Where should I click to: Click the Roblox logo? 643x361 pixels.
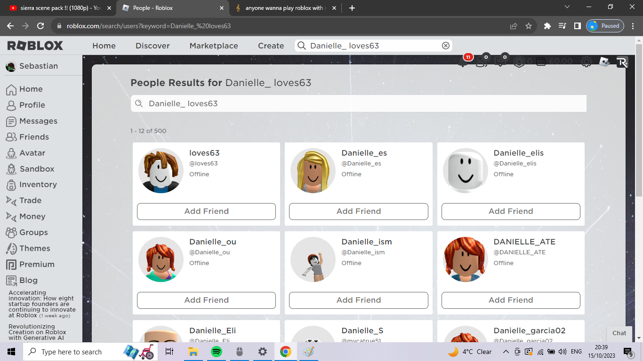pyautogui.click(x=35, y=46)
